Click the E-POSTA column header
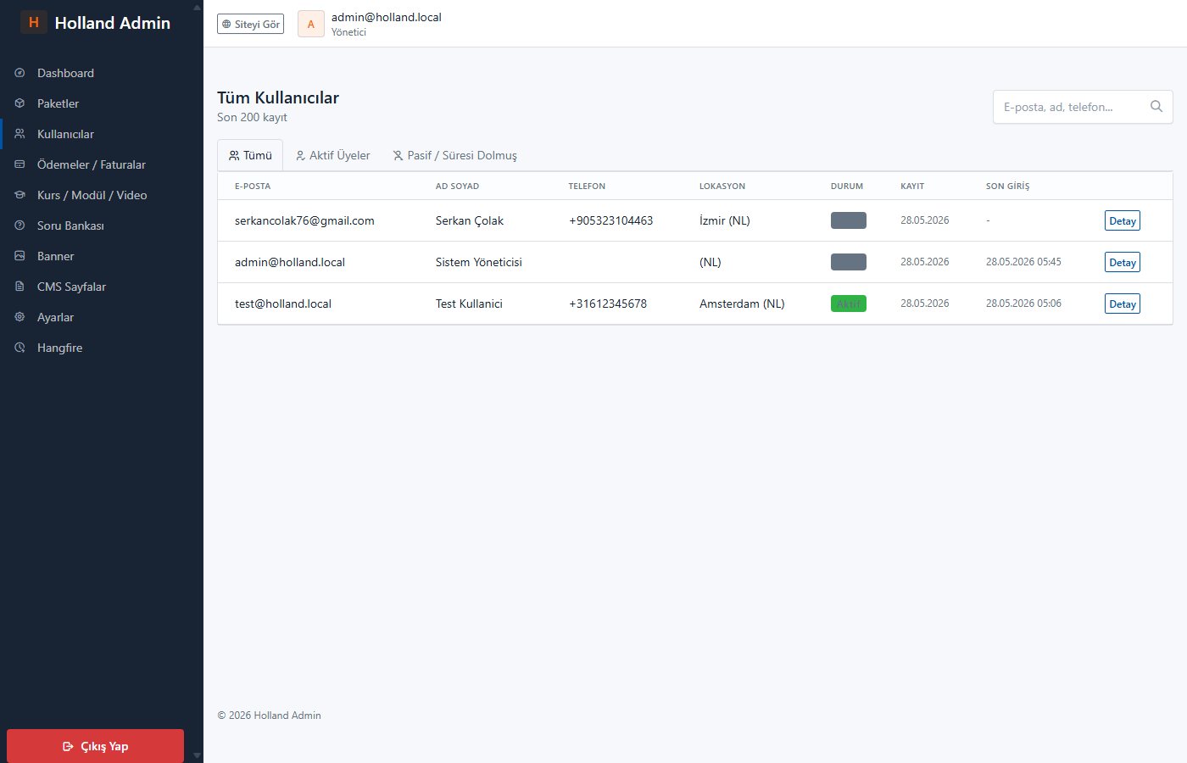The image size is (1187, 763). point(253,186)
